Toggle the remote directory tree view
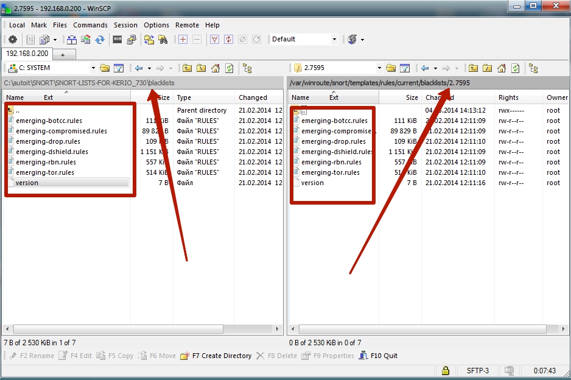Viewport: 571px width, 380px height. (533, 68)
